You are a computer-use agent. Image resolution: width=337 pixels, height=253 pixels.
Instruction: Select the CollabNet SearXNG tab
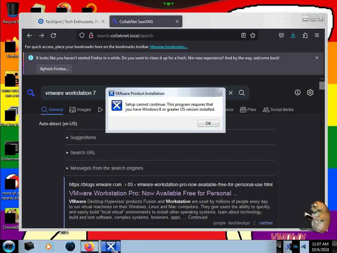(146, 21)
